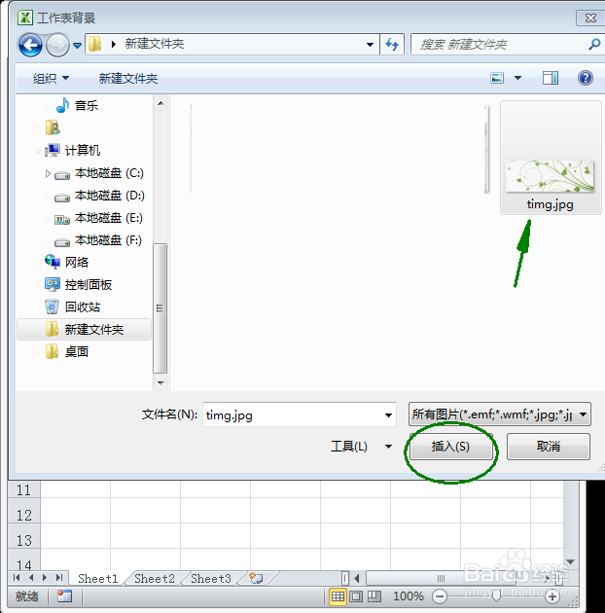Click the 取消 button
This screenshot has width=605, height=613.
549,446
